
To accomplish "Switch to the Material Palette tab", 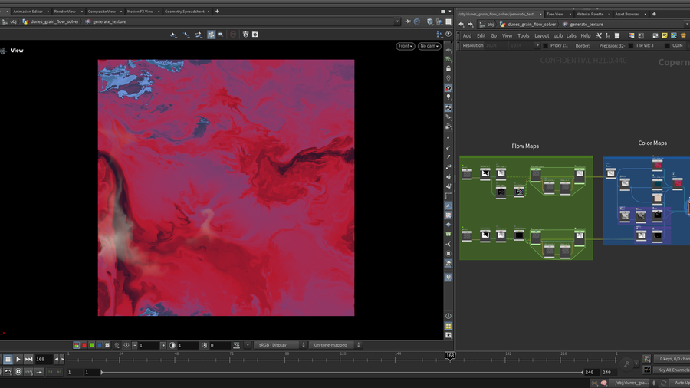I will click(590, 14).
